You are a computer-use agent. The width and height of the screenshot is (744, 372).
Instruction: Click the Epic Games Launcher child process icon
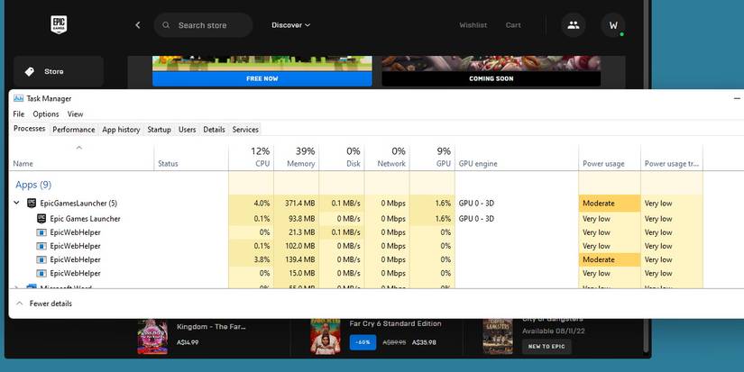41,219
